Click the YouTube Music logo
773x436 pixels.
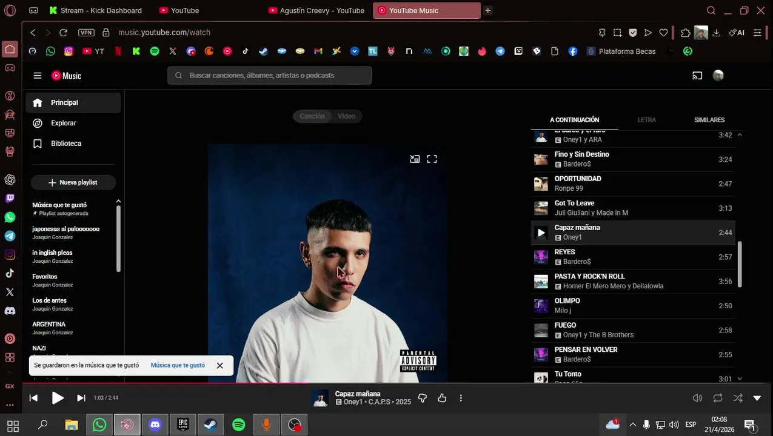tap(66, 76)
